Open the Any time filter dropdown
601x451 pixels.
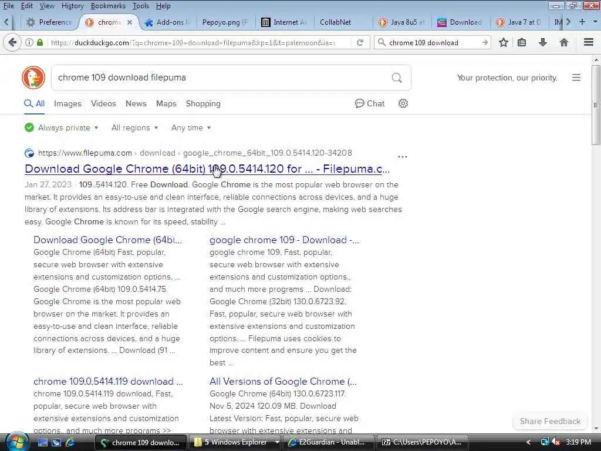(191, 127)
